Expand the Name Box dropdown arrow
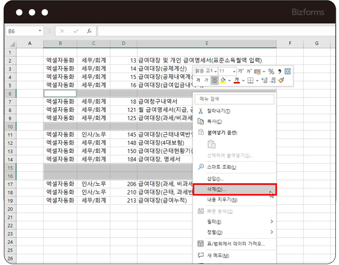Image resolution: width=339 pixels, height=265 pixels. tap(40, 31)
